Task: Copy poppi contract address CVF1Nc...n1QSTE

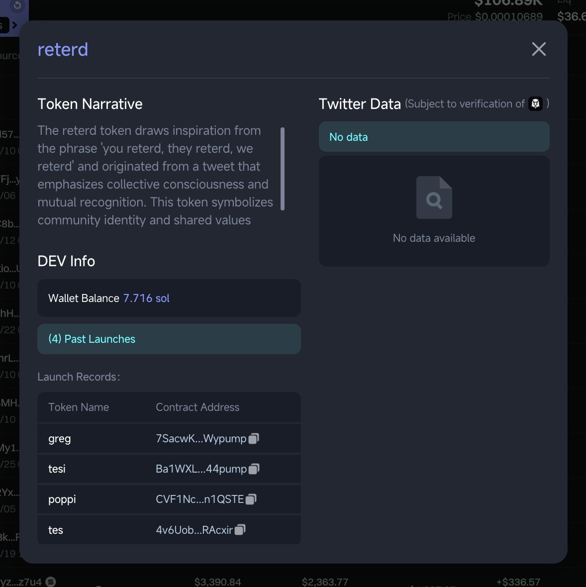Action: point(251,499)
